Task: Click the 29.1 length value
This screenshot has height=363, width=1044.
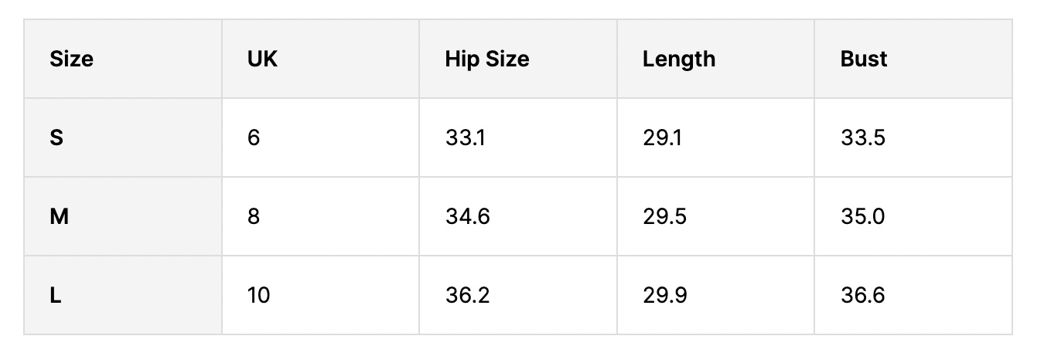Action: 663,138
